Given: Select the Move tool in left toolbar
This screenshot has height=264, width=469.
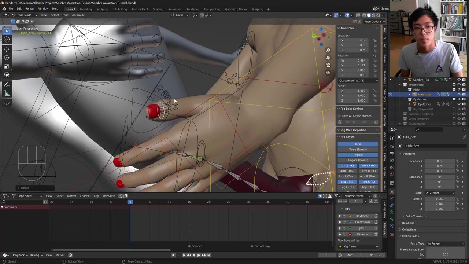Looking at the screenshot, I should tap(7, 48).
